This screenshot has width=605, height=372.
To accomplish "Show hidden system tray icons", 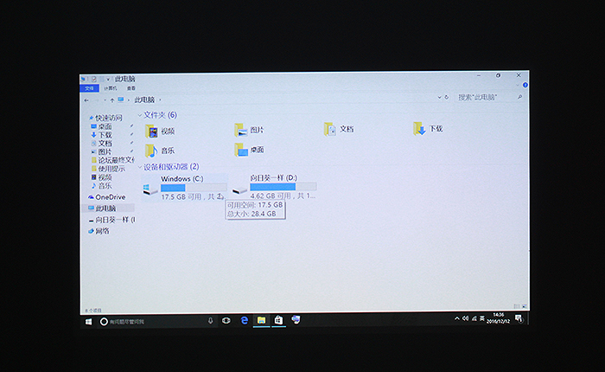I will (x=456, y=318).
